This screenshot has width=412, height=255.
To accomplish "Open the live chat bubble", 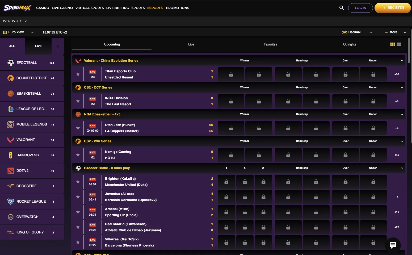I will [393, 245].
